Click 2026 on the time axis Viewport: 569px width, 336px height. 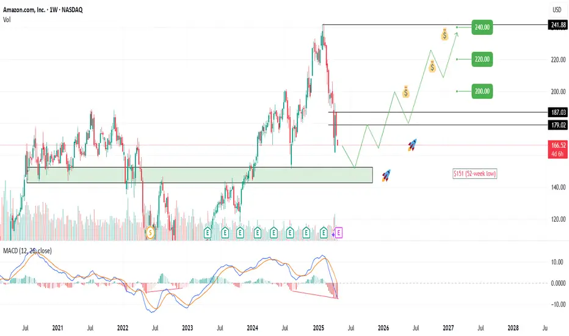click(383, 328)
